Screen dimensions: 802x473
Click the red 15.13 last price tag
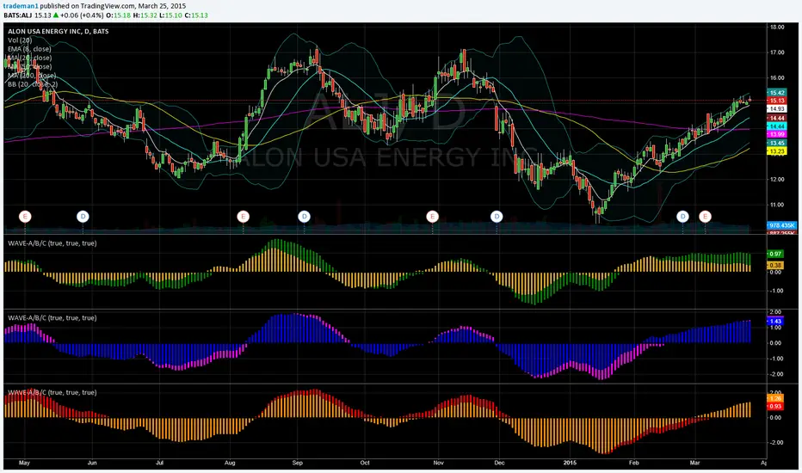coord(776,101)
